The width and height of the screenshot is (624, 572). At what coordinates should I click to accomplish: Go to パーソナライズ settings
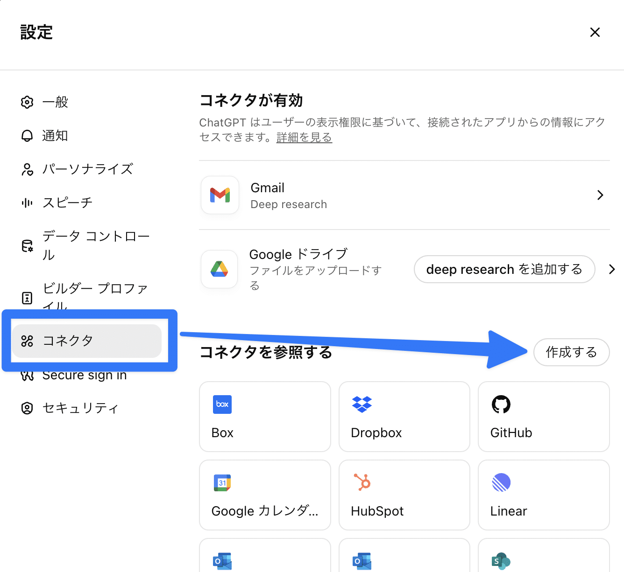(x=87, y=169)
